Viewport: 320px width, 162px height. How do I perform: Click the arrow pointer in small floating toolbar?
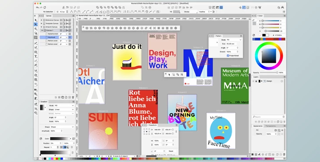(169, 75)
